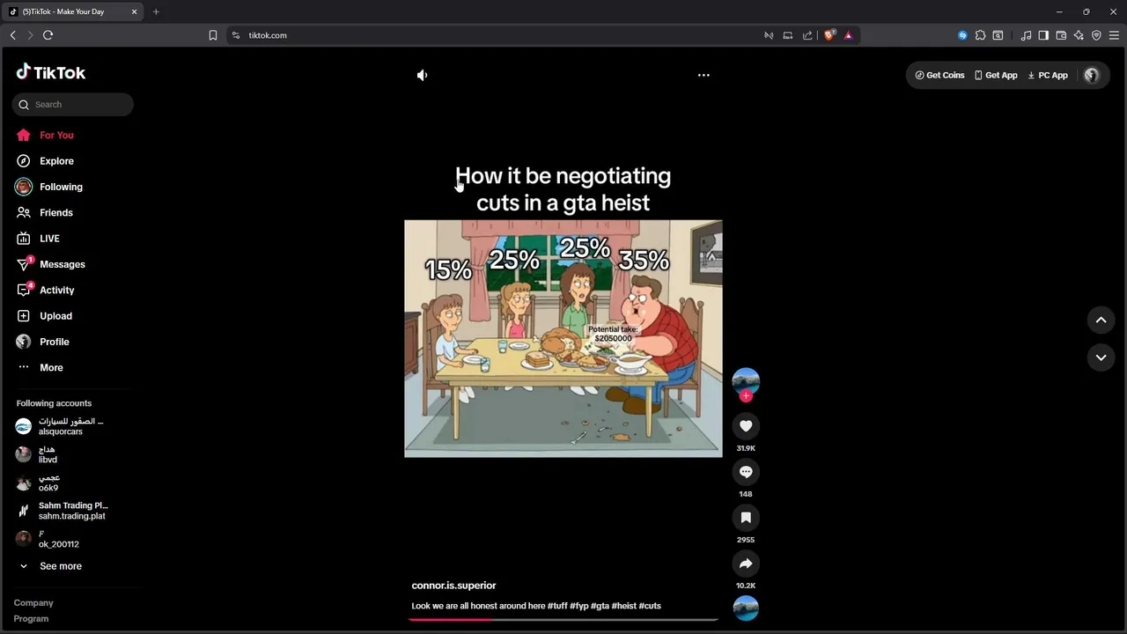Like the video with the heart icon

point(746,426)
